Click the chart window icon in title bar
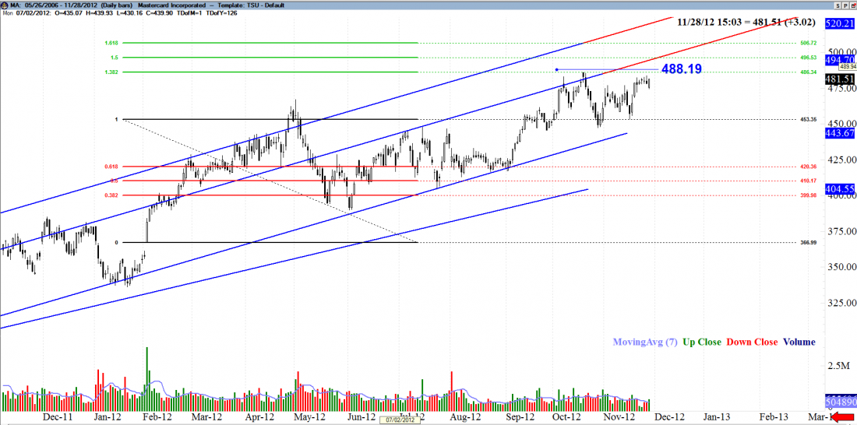 pyautogui.click(x=5, y=4)
